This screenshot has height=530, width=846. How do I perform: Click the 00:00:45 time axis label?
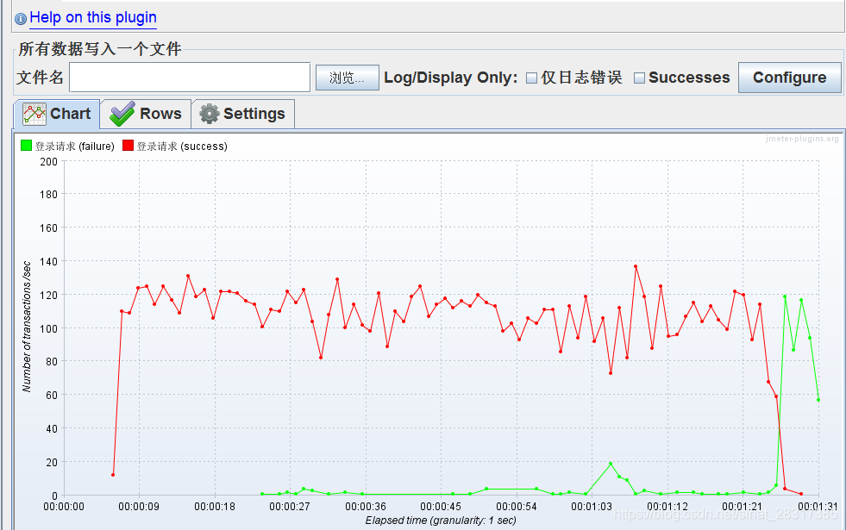[441, 507]
